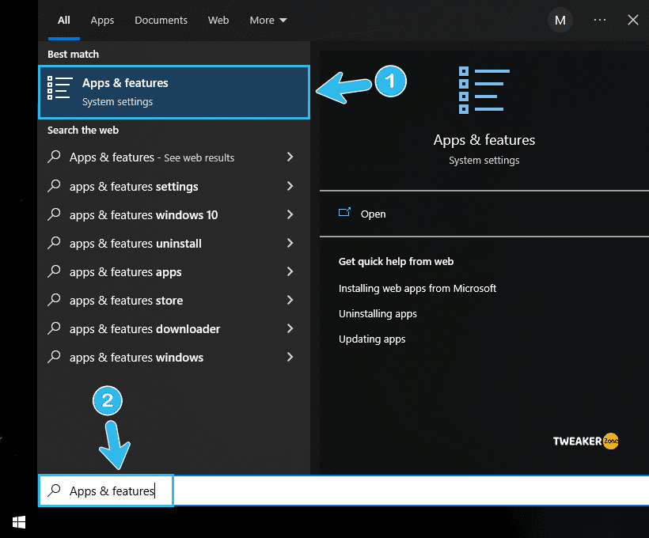Open the three-dot options menu
Viewport: 649px width, 538px height.
pyautogui.click(x=600, y=20)
